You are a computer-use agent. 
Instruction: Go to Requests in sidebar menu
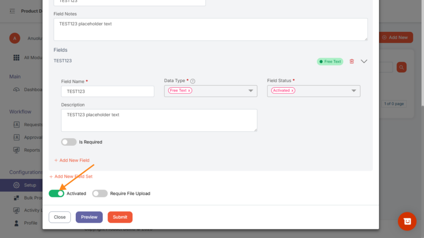tap(32, 125)
